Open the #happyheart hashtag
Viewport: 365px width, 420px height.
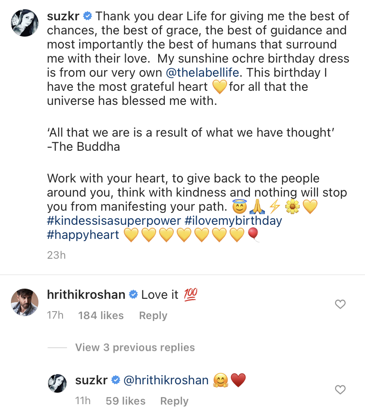click(x=83, y=234)
